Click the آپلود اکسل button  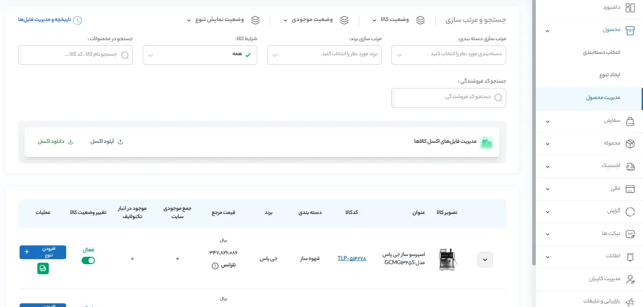coord(107,142)
